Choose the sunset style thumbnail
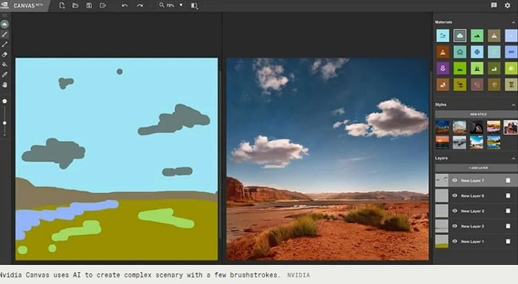 pyautogui.click(x=443, y=142)
